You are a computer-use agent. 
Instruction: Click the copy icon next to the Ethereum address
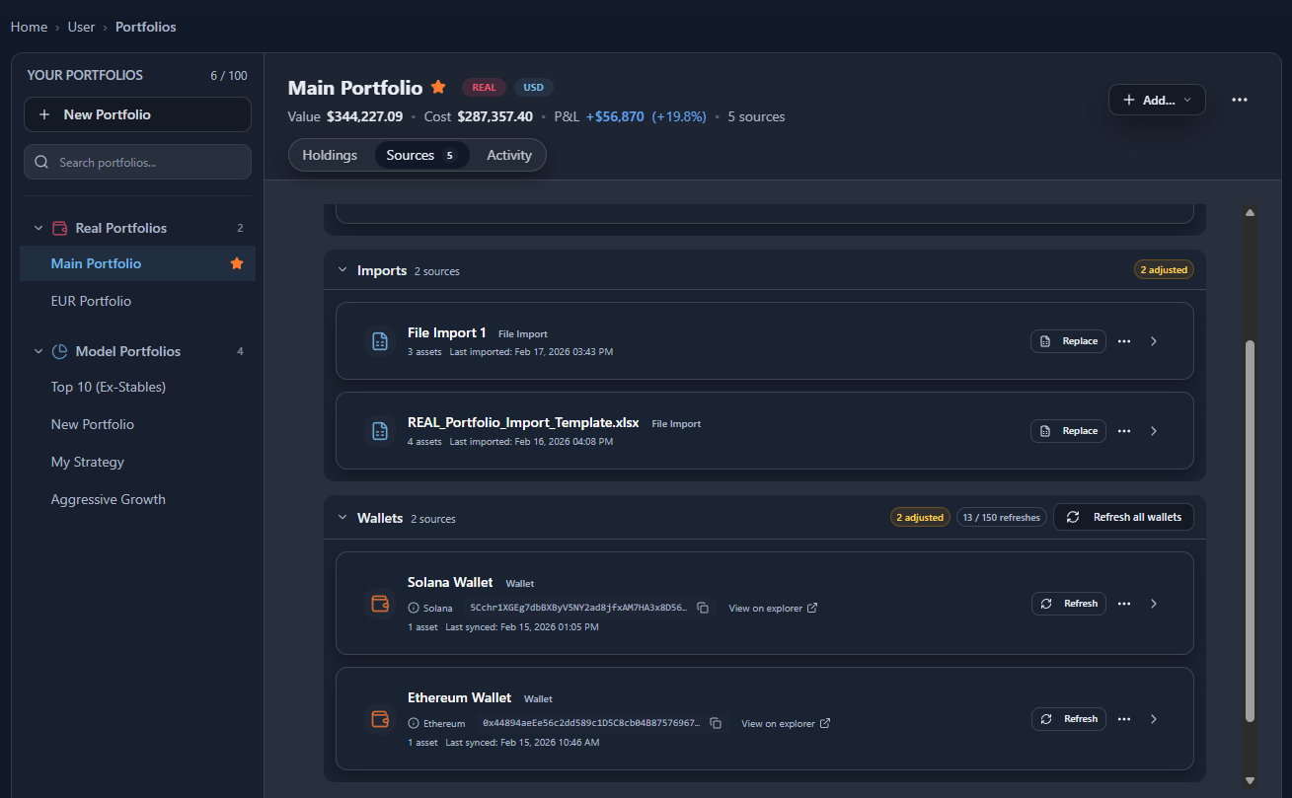716,723
